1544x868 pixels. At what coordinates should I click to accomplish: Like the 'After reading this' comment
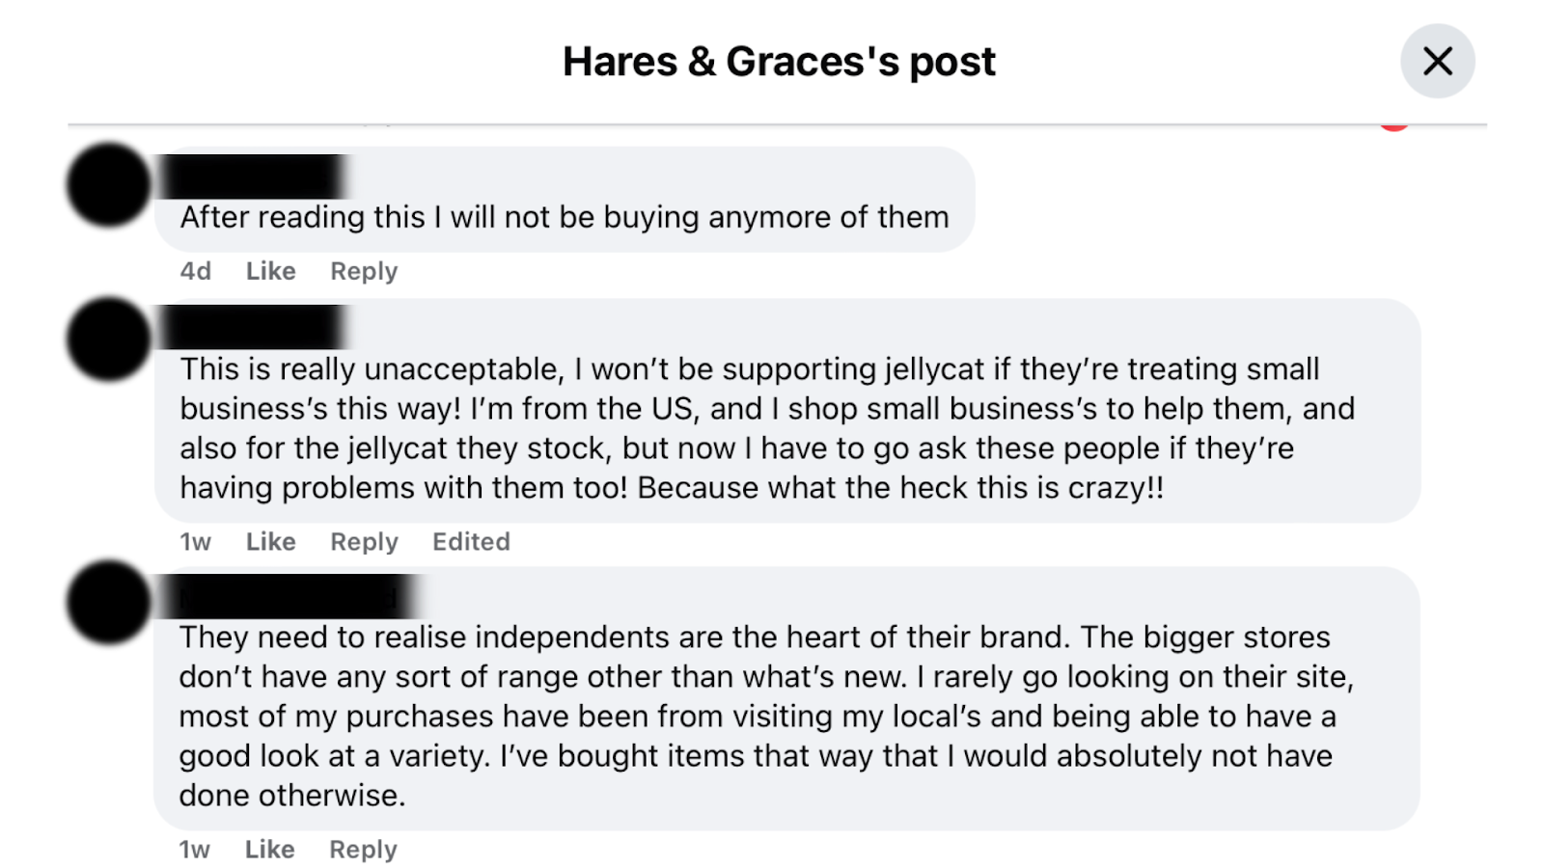[x=270, y=271]
